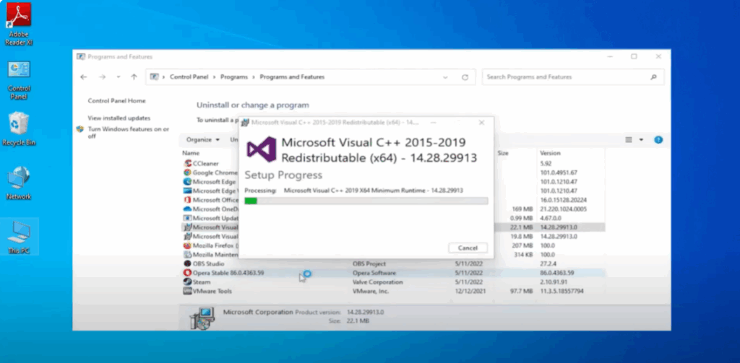
Task: Click version 16.0.15128.20224 in the list
Action: [564, 200]
